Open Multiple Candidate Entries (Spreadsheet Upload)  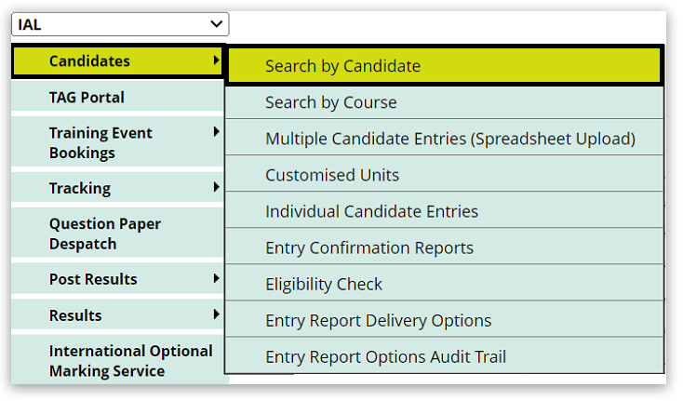[x=449, y=139]
